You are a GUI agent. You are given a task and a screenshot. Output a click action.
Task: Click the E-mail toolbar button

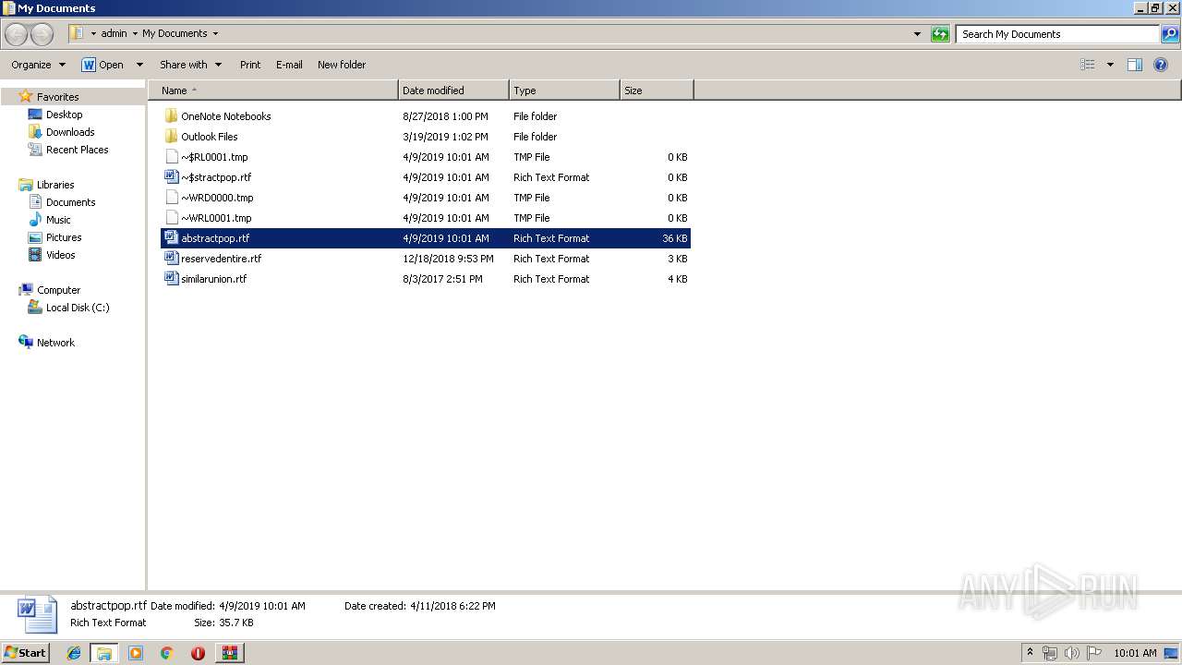289,65
